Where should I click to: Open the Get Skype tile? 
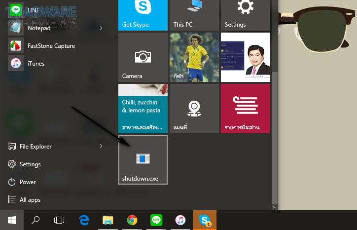coord(143,15)
